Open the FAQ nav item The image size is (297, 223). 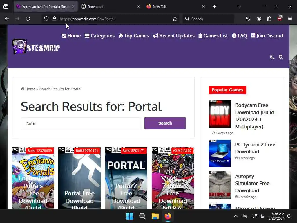point(239,36)
